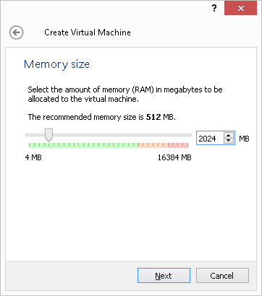Screen dimensions: 262x296
Task: Proceed with the Next button
Action: click(x=164, y=276)
